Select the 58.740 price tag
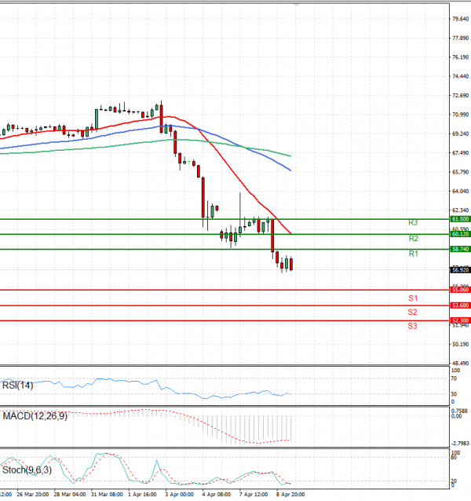This screenshot has width=471, height=501. [460, 249]
